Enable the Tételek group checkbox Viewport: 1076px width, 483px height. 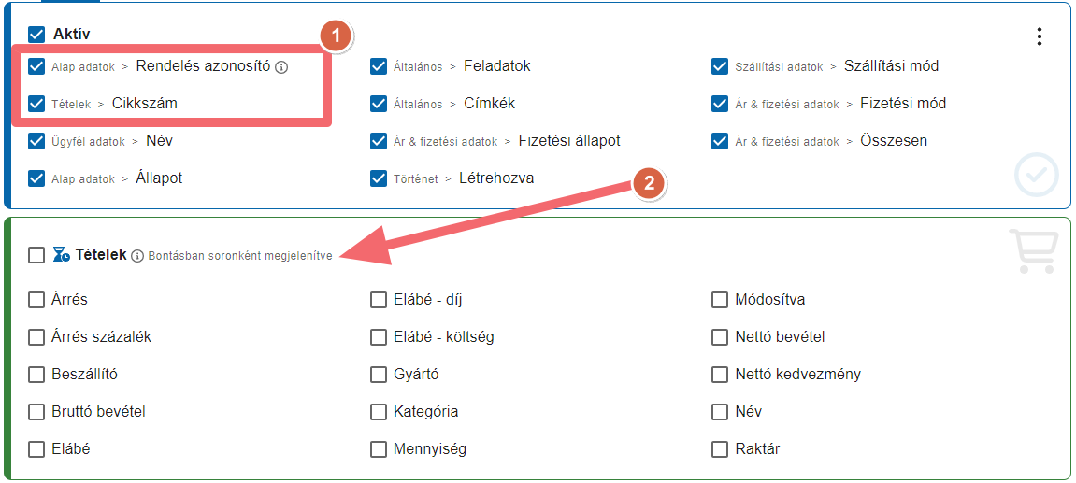pyautogui.click(x=36, y=255)
